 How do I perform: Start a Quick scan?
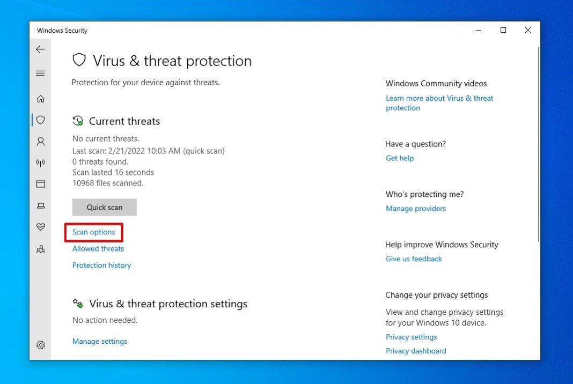pyautogui.click(x=104, y=207)
